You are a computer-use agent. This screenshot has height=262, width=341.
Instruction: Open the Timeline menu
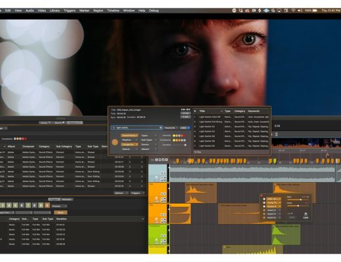113,10
